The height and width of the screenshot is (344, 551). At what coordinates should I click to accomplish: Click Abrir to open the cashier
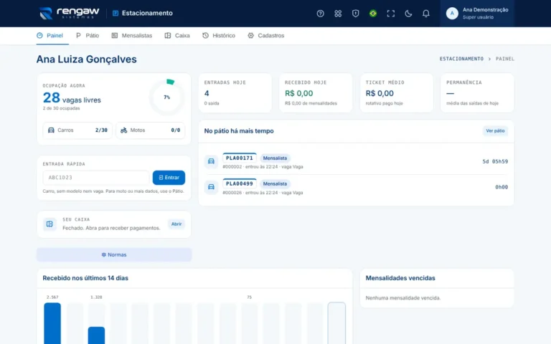[176, 224]
